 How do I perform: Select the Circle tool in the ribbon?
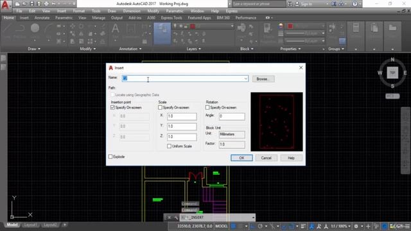(35, 28)
